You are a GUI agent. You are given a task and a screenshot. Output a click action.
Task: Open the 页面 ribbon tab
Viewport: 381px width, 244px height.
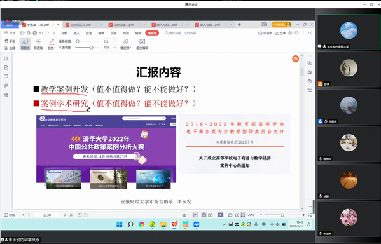(113, 33)
